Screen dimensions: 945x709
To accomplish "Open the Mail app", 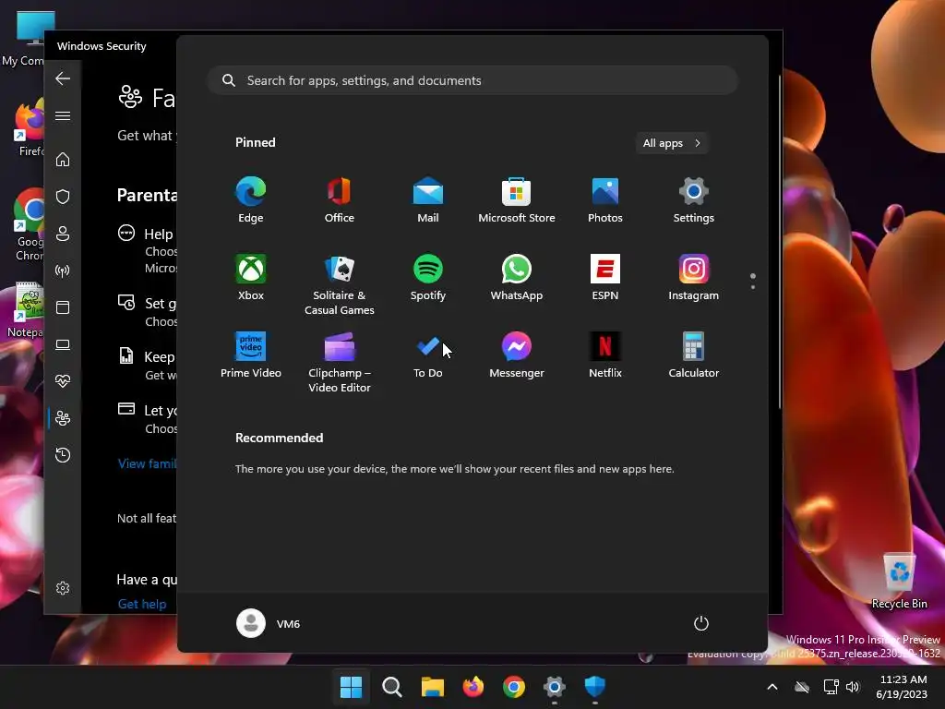I will pos(428,200).
